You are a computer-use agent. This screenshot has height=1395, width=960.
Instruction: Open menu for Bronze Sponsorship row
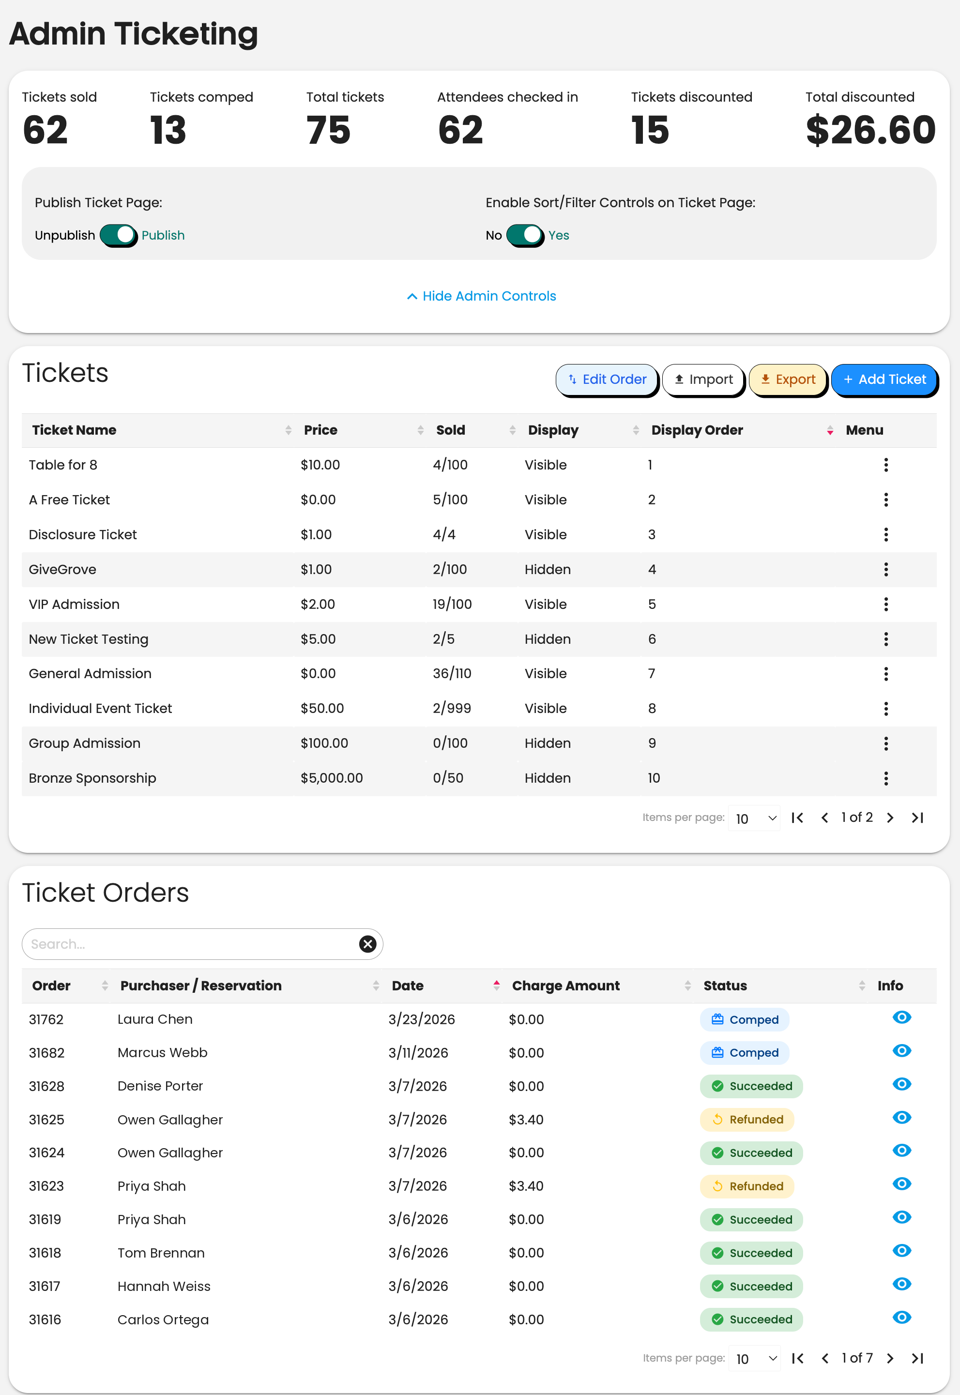coord(885,779)
